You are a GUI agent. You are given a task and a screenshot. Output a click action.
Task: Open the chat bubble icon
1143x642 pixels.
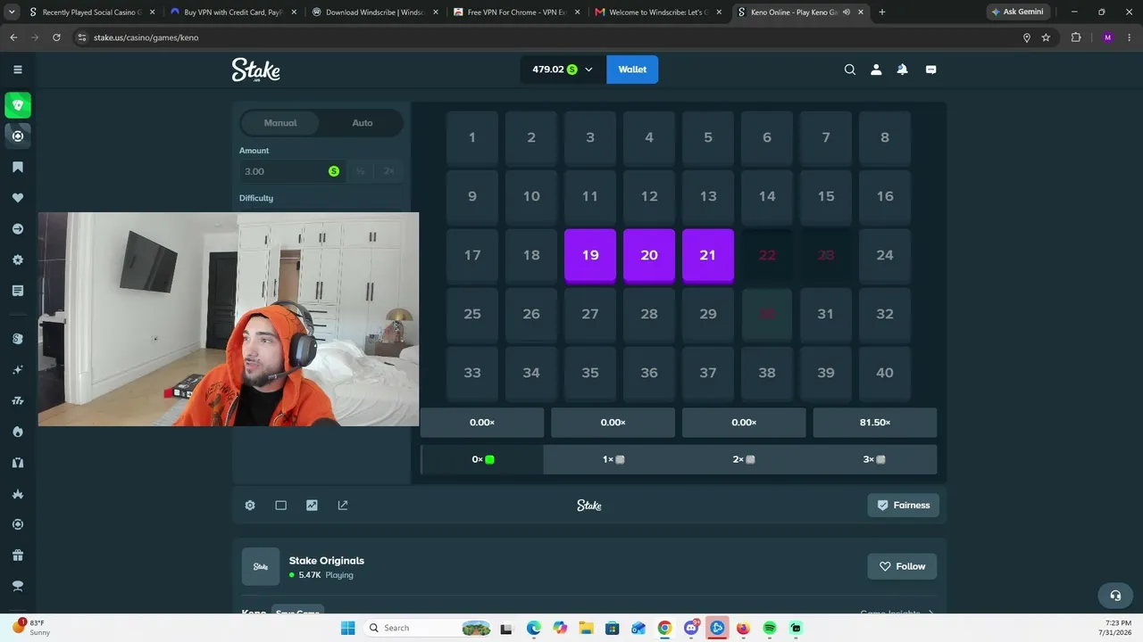click(930, 70)
